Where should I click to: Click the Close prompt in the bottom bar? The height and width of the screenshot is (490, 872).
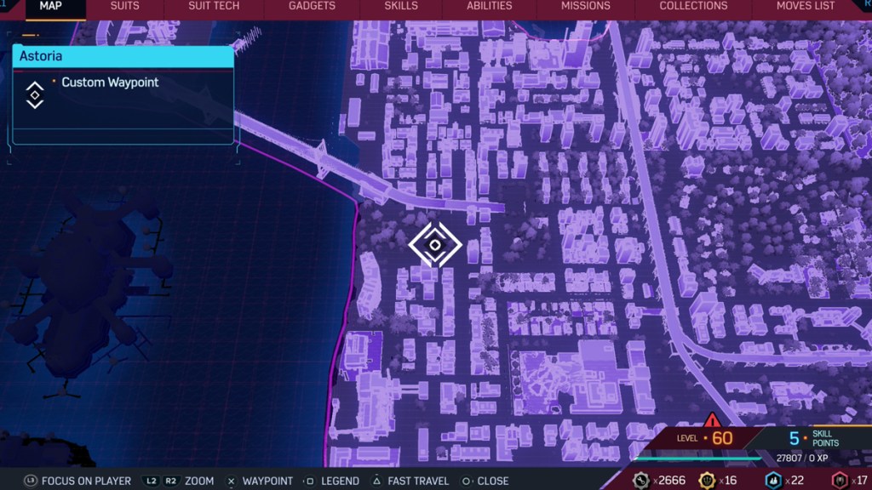(485, 481)
